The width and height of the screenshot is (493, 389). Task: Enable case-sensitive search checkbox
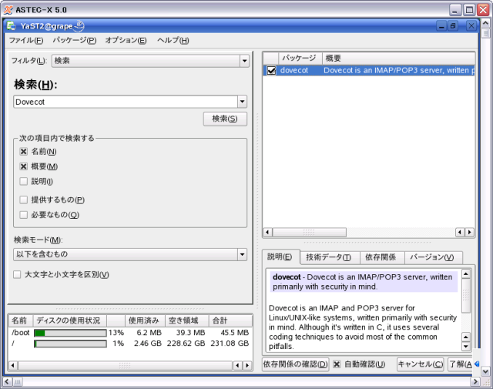click(x=17, y=274)
